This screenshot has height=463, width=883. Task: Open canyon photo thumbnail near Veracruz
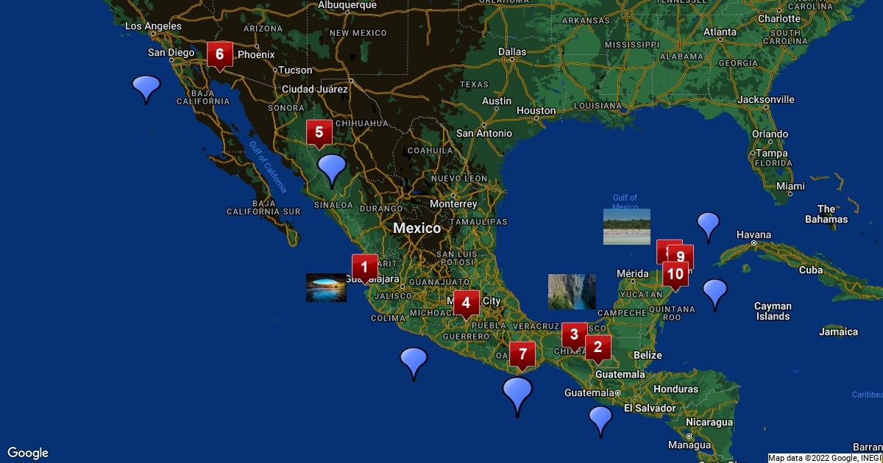click(572, 292)
